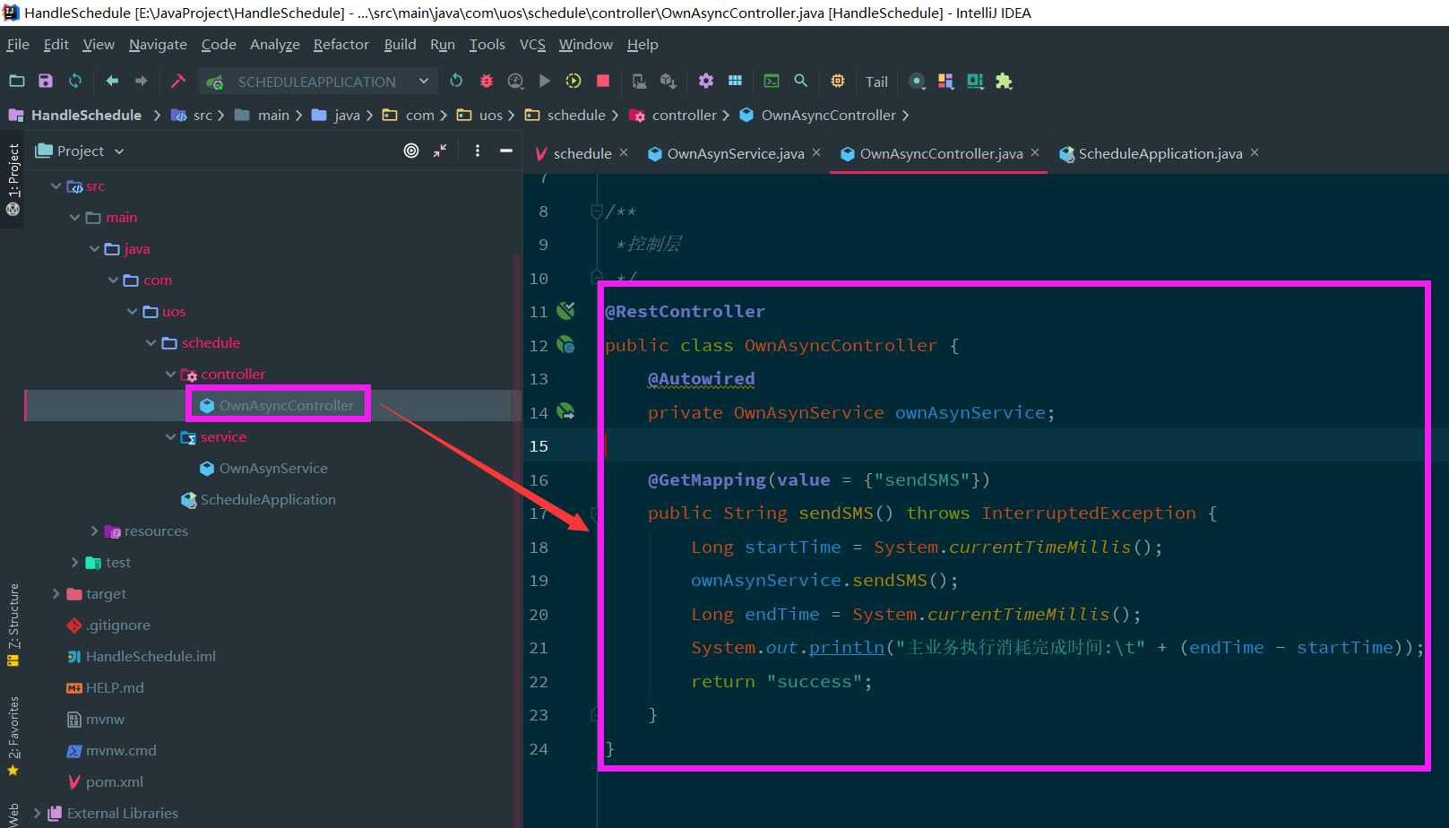The width and height of the screenshot is (1449, 828).
Task: Open the Terminal toolbar icon
Action: [772, 81]
